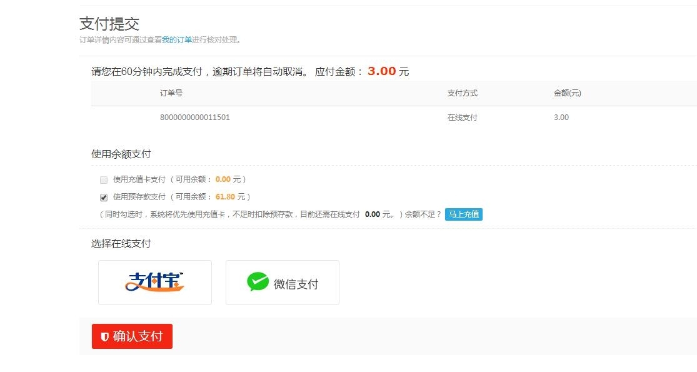
Task: Click the 61.80 available balance value
Action: [x=225, y=197]
